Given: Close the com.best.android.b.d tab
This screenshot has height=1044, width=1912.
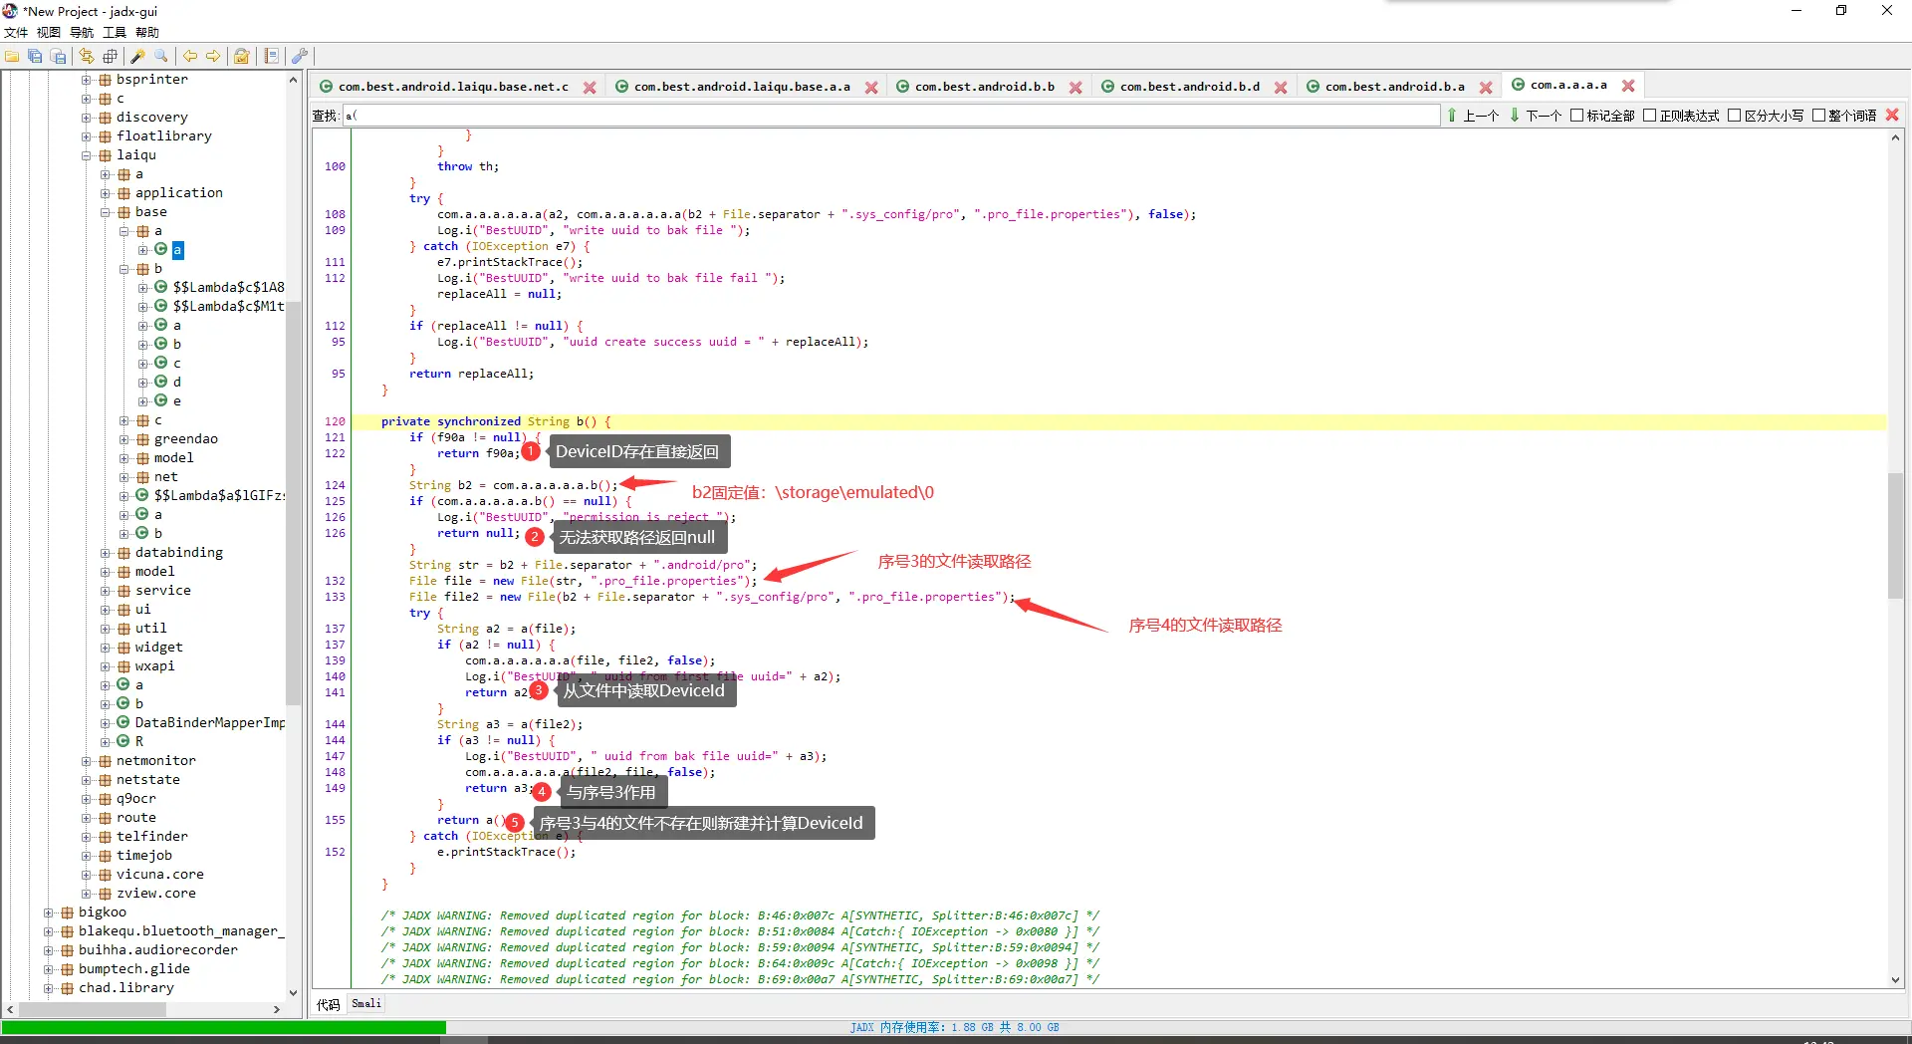Looking at the screenshot, I should [x=1281, y=88].
